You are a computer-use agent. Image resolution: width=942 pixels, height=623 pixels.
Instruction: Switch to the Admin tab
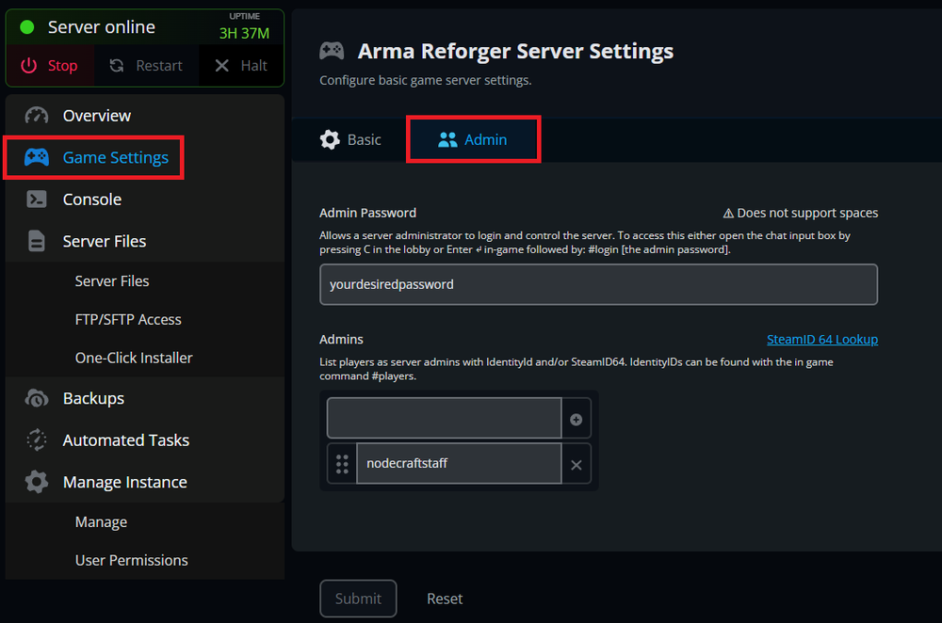(x=474, y=139)
